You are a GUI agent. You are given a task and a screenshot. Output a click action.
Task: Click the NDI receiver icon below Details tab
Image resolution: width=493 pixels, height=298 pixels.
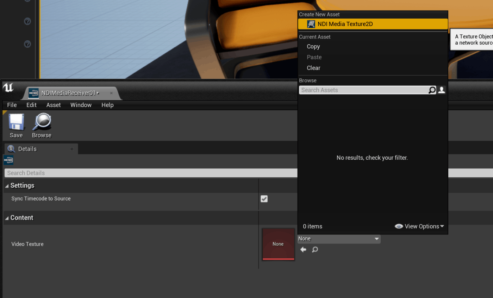8,160
